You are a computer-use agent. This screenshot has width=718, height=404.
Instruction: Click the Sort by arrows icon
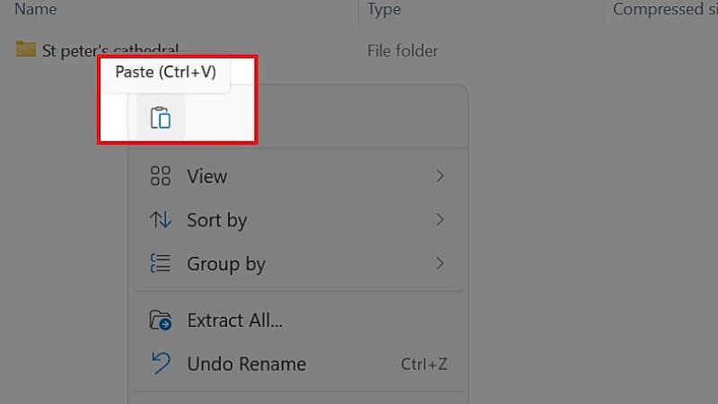point(161,220)
